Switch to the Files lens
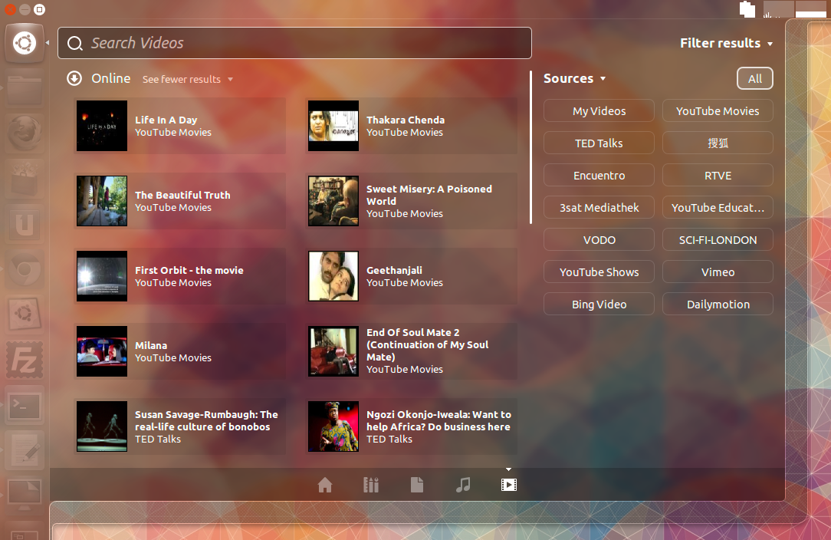This screenshot has height=540, width=831. click(417, 485)
